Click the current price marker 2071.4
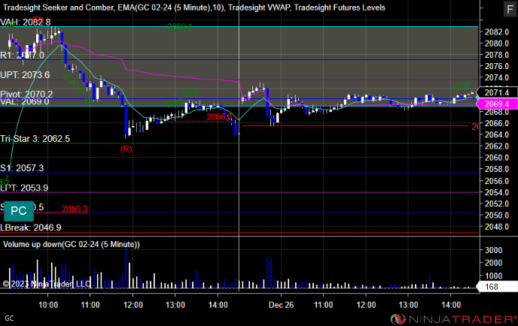This screenshot has height=326, width=518. 496,92
